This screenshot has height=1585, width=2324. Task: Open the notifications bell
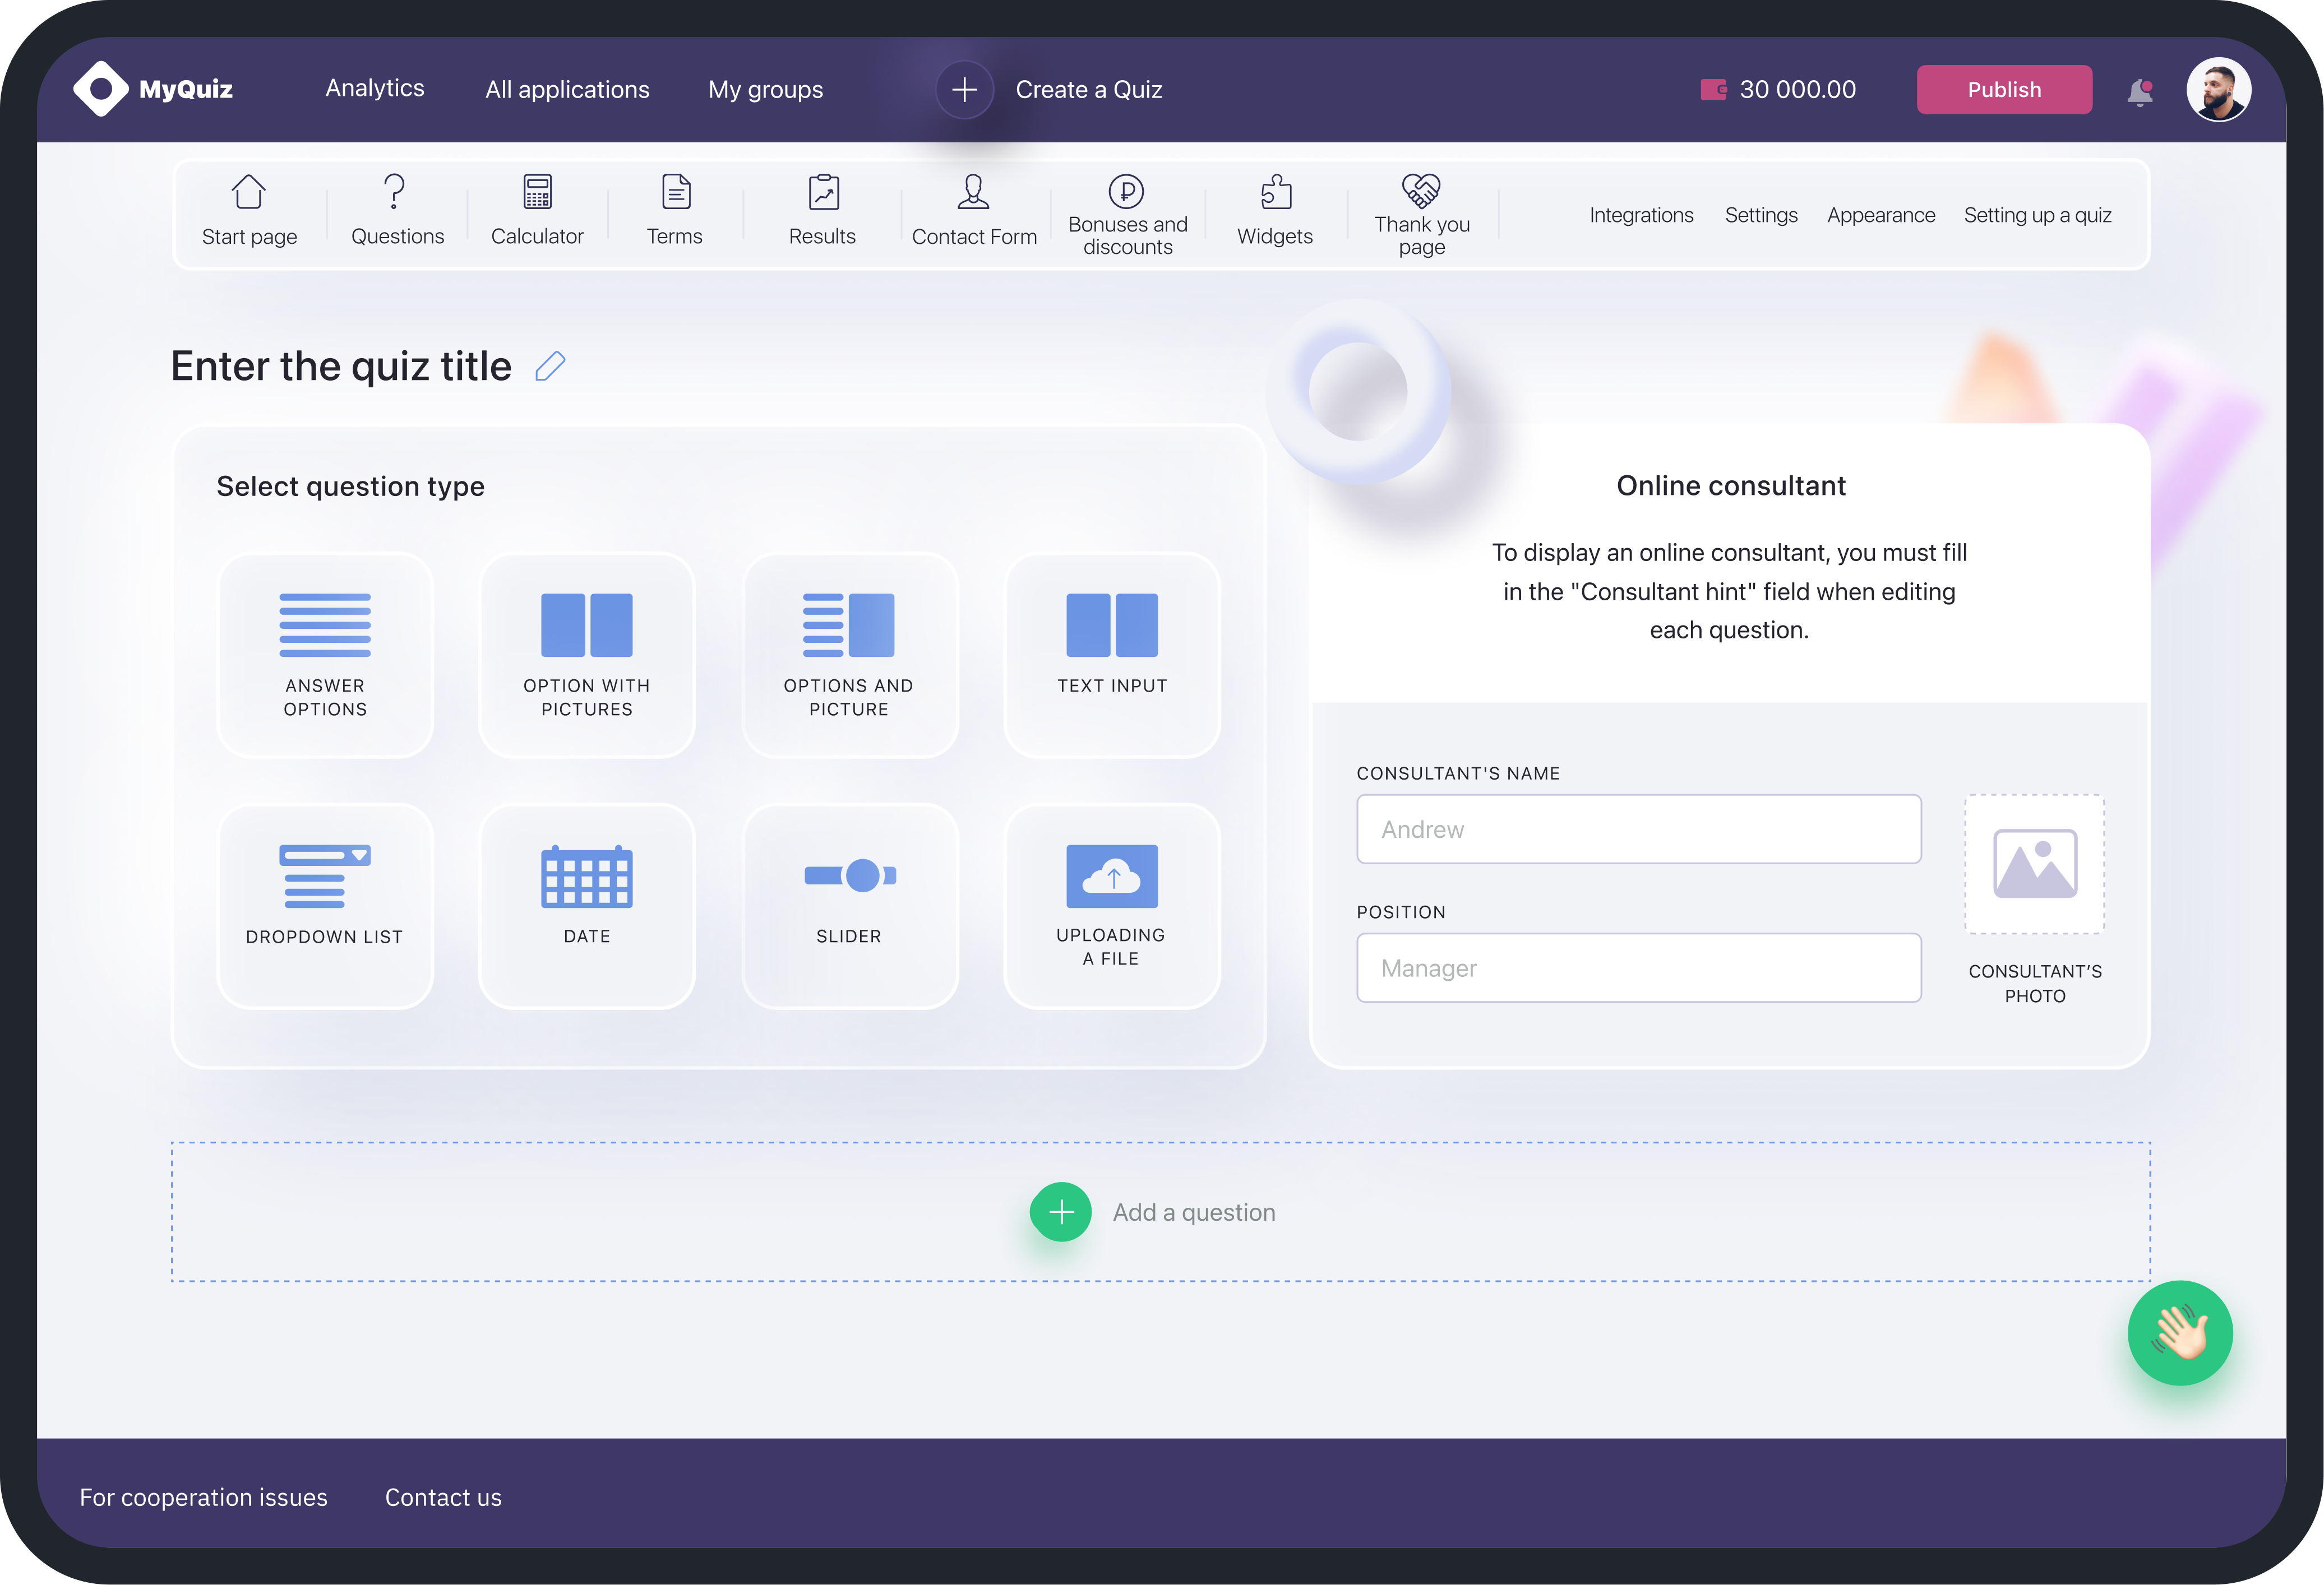click(x=2139, y=92)
